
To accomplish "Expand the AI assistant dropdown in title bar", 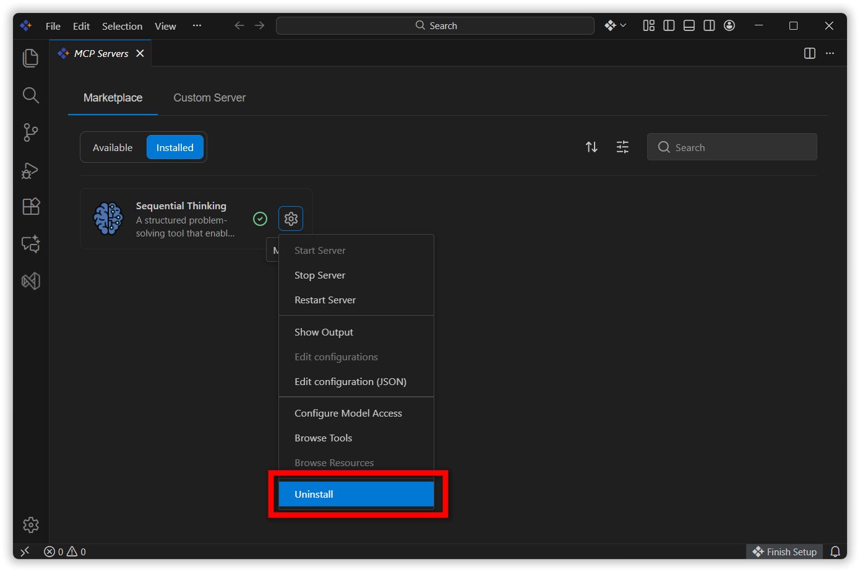I will [615, 25].
